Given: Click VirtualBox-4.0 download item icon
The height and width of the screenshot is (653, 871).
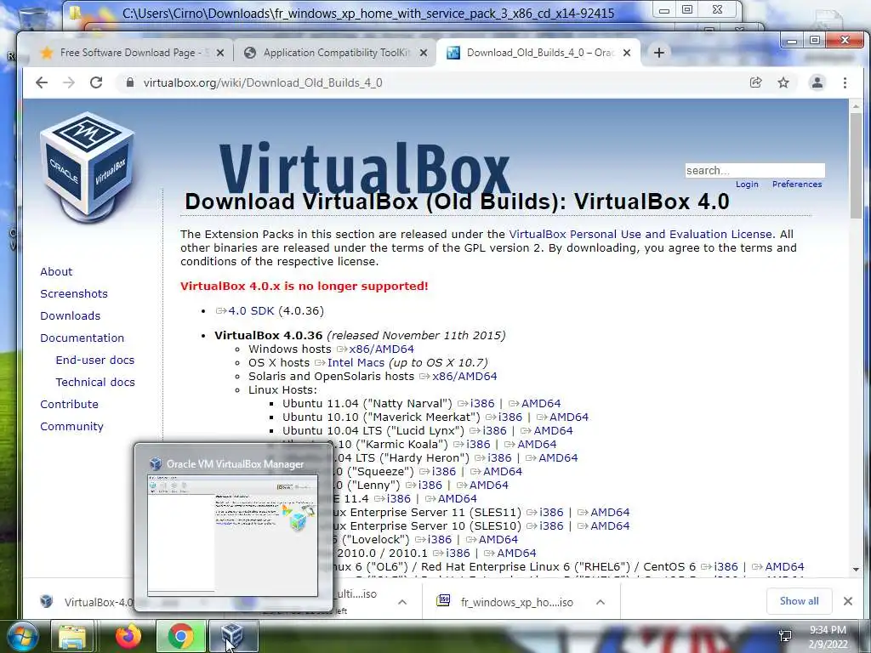Looking at the screenshot, I should (x=47, y=601).
